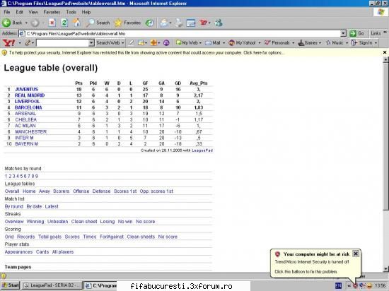Expand the Yahoo search box dropdown
389x291 pixels.
(91, 43)
